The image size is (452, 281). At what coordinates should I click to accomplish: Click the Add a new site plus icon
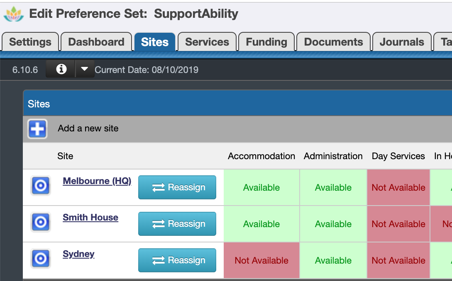pyautogui.click(x=37, y=129)
